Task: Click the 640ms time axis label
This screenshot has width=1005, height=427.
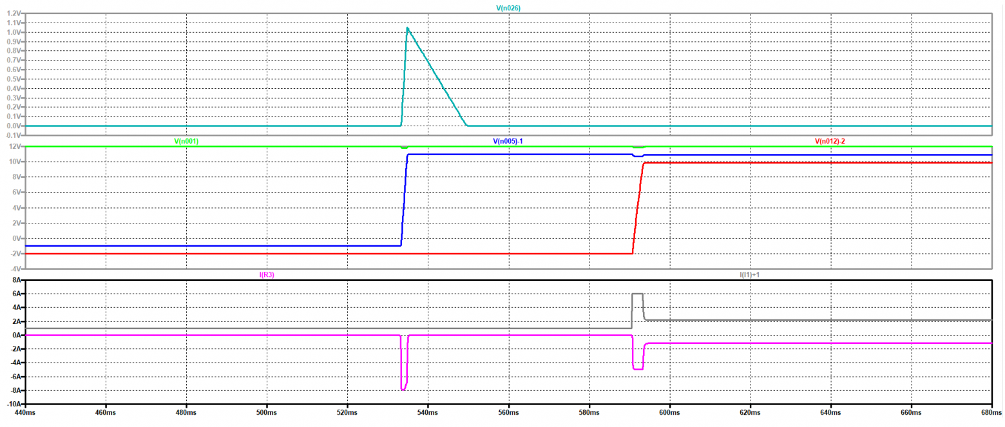Action: click(830, 412)
